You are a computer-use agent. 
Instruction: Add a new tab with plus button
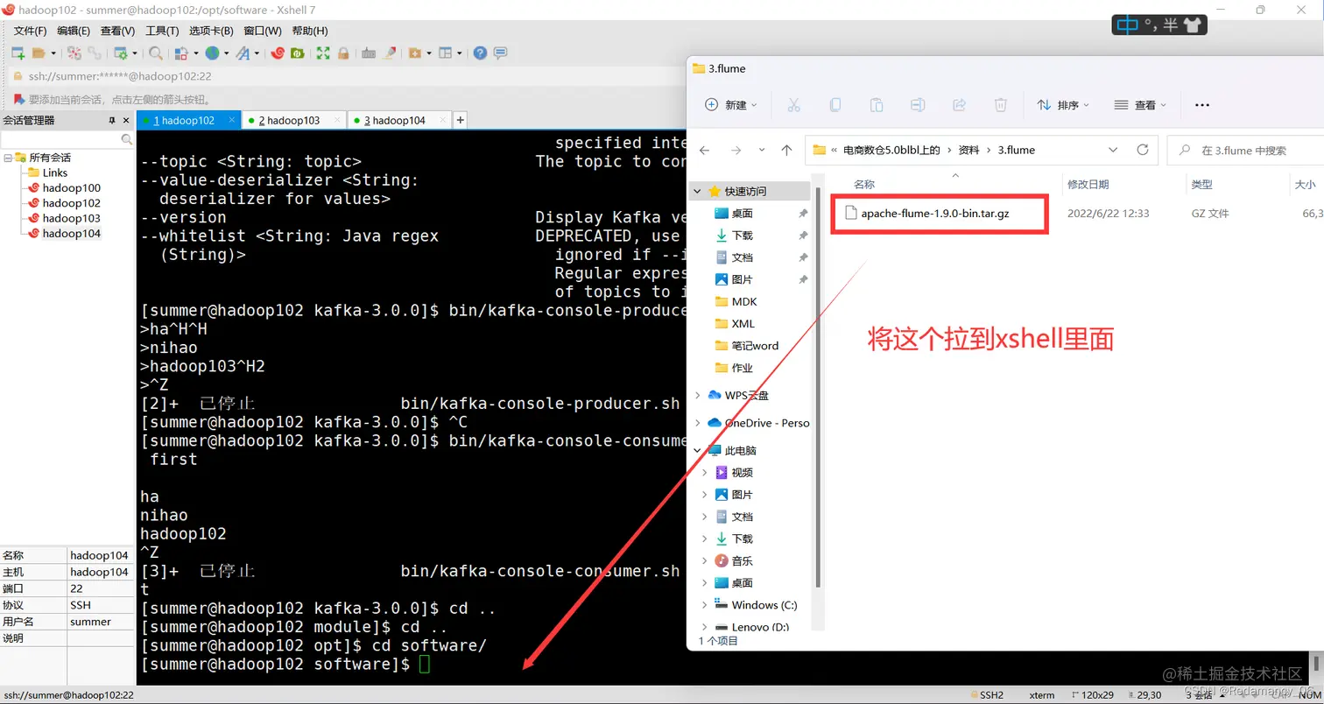(461, 120)
